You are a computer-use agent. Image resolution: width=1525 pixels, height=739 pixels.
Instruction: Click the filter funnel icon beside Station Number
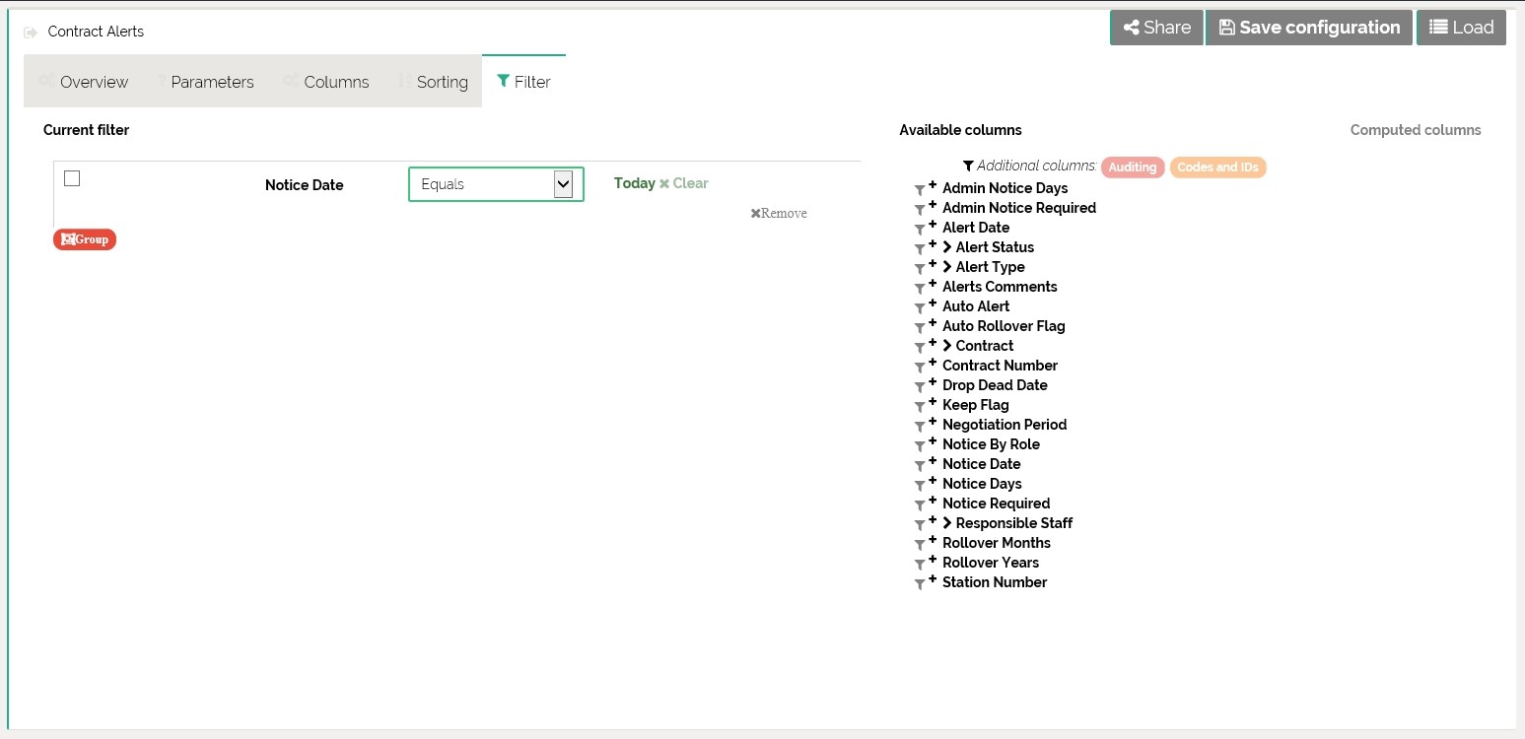click(919, 583)
